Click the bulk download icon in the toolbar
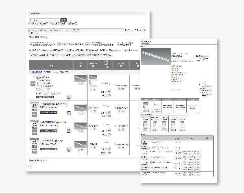Screen dimensions: 244x193 click(31, 44)
